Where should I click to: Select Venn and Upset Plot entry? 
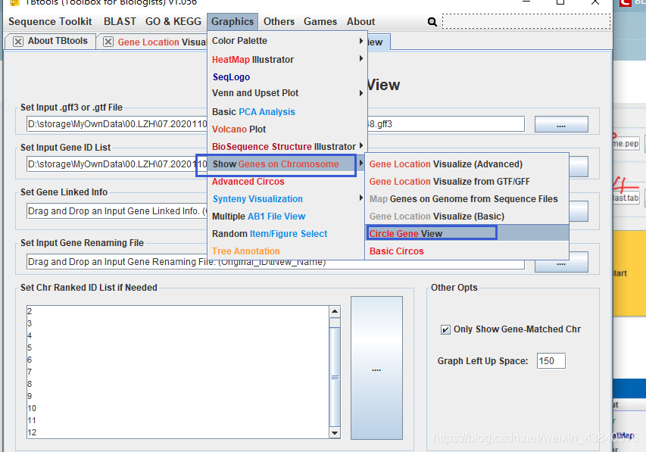click(287, 93)
